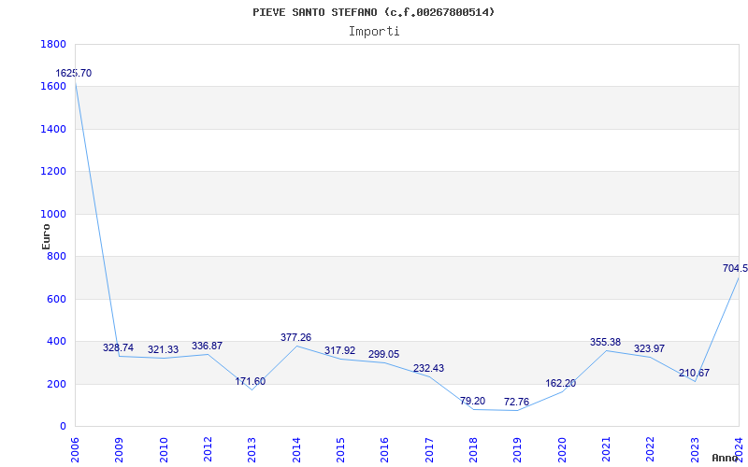
Task: Click the data label 704.5 at right edge
Action: pyautogui.click(x=735, y=269)
